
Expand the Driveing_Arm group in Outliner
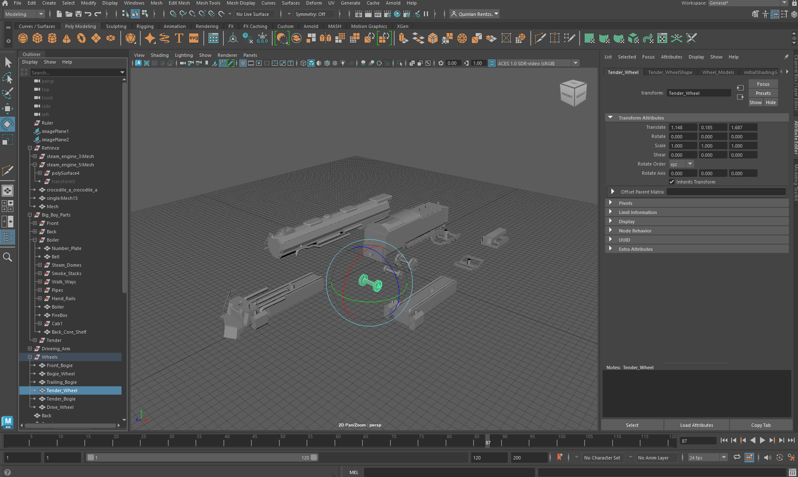click(30, 349)
